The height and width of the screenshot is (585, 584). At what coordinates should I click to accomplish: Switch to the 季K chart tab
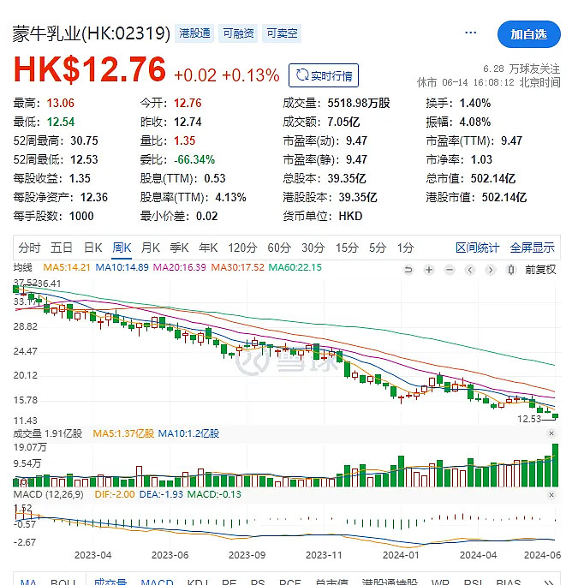(179, 248)
